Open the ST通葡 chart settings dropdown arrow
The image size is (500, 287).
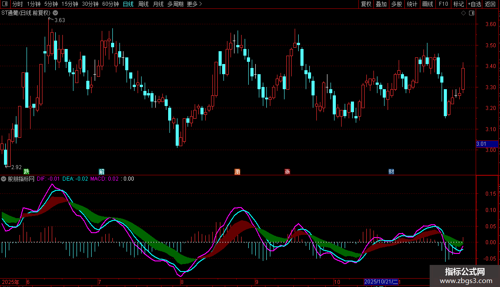[x=55, y=13]
